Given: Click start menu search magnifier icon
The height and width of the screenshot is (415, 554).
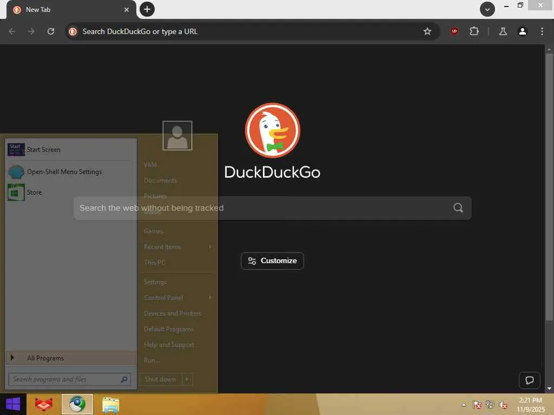Looking at the screenshot, I should 124,379.
